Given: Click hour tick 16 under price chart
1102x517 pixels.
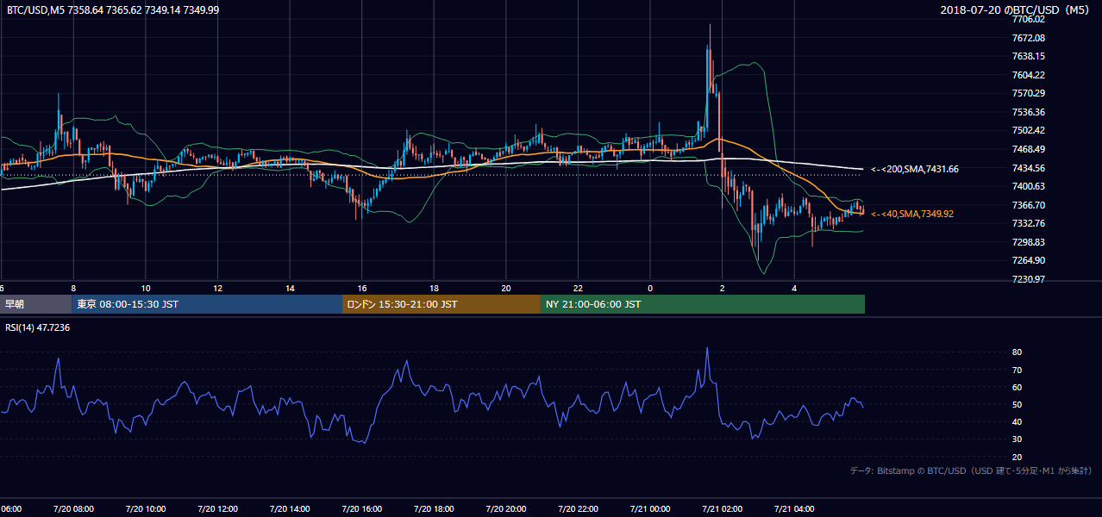Looking at the screenshot, I should coord(362,289).
